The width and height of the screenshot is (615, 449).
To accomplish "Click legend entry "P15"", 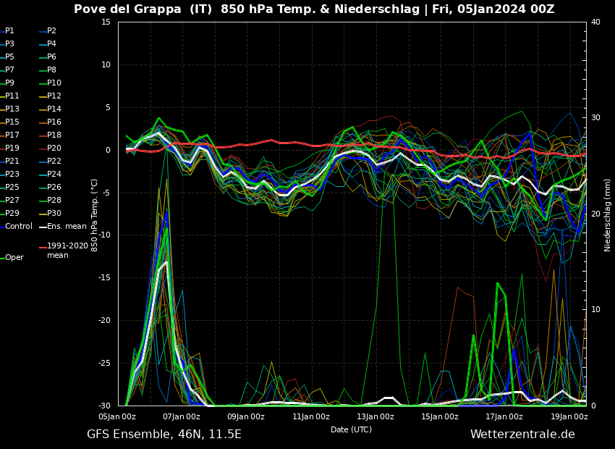I will (x=10, y=122).
